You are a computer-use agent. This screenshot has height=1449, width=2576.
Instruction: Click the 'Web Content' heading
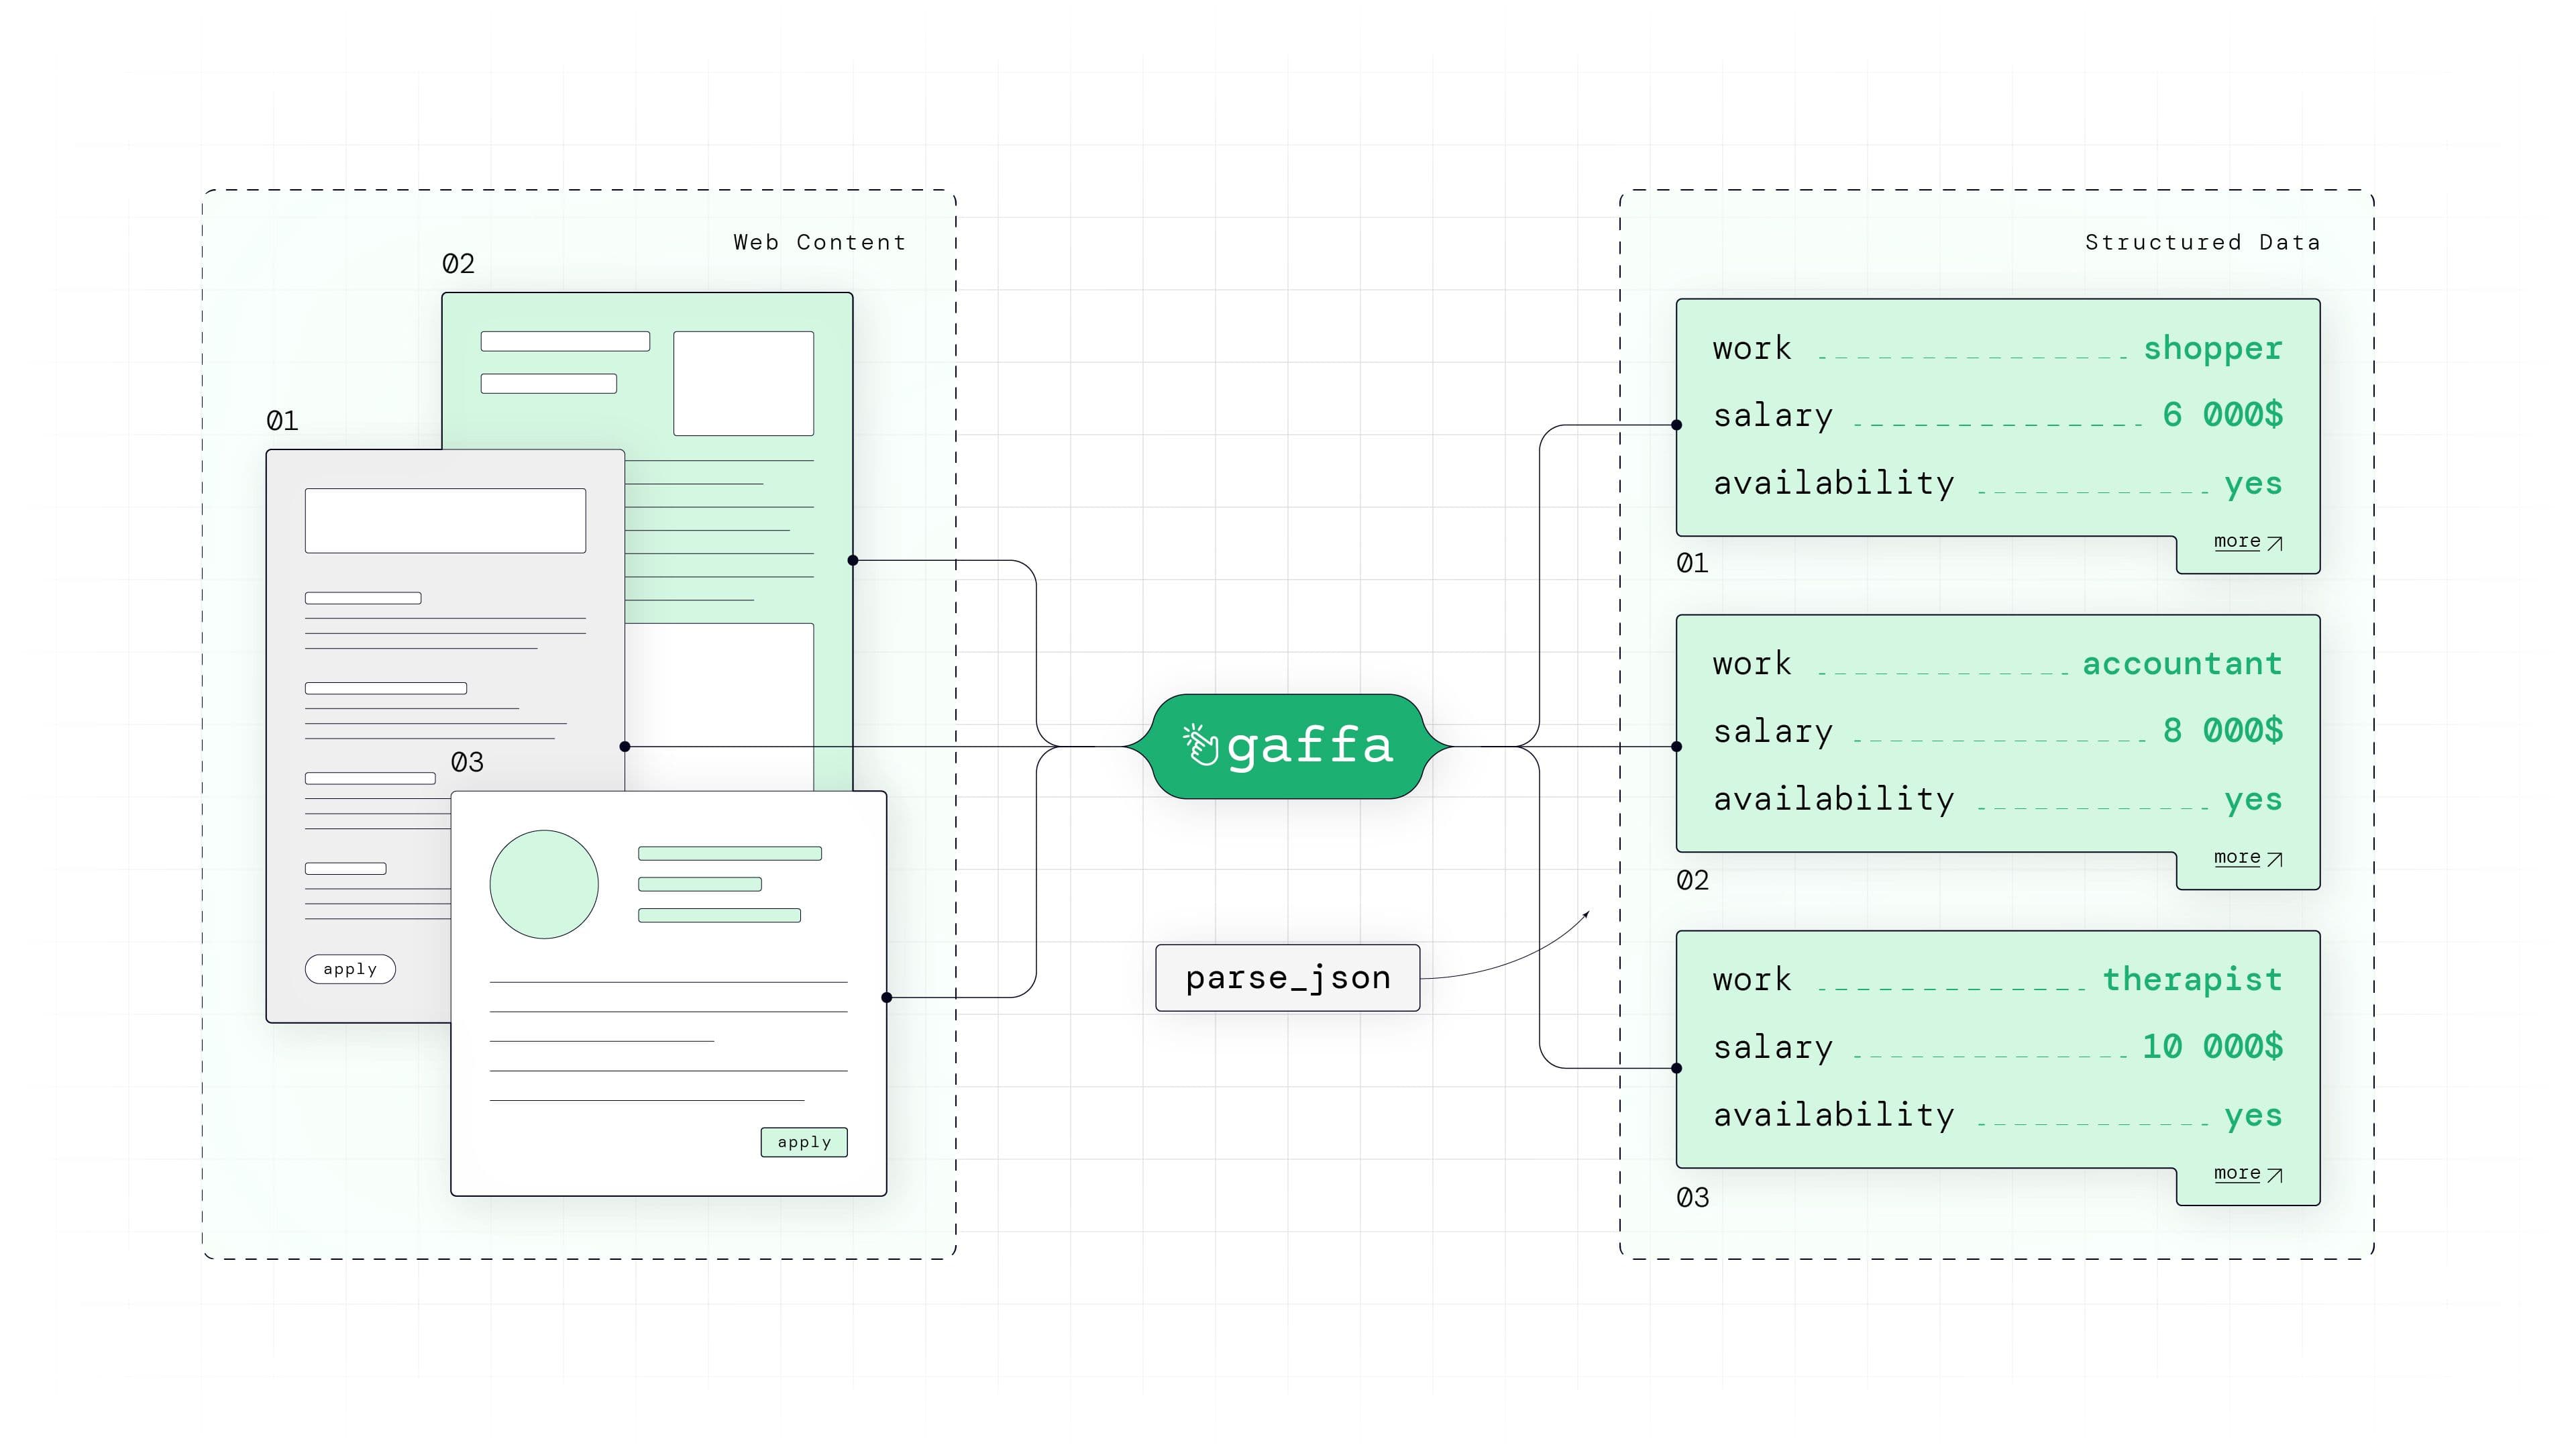tap(820, 242)
